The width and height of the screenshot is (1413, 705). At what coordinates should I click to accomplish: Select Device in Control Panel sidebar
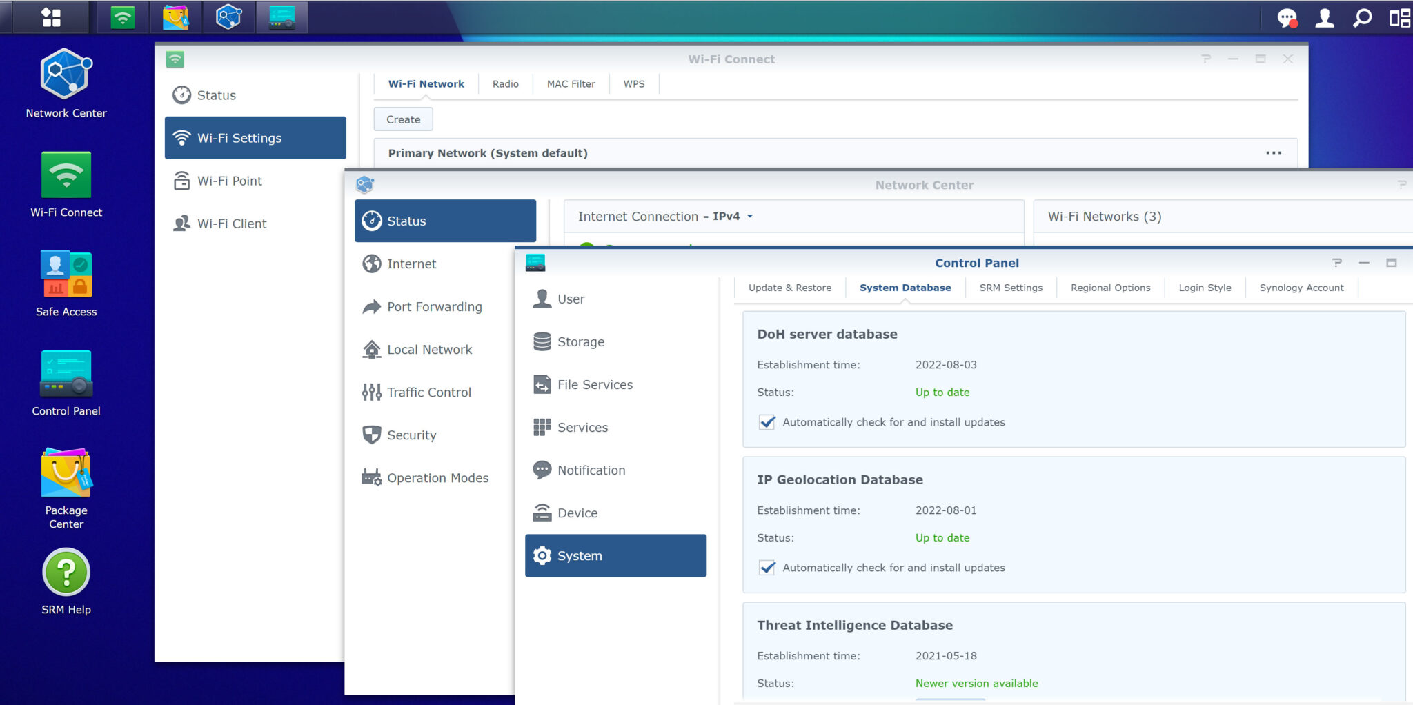pos(615,513)
